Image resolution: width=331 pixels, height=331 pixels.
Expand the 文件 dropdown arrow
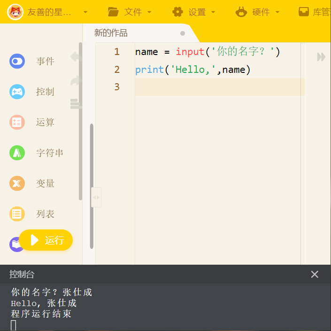(149, 12)
